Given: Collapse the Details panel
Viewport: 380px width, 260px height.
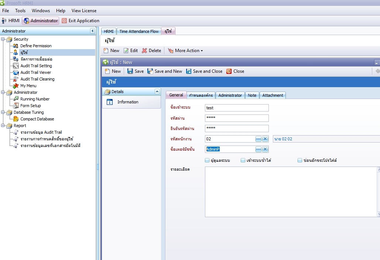Looking at the screenshot, I should point(157,92).
